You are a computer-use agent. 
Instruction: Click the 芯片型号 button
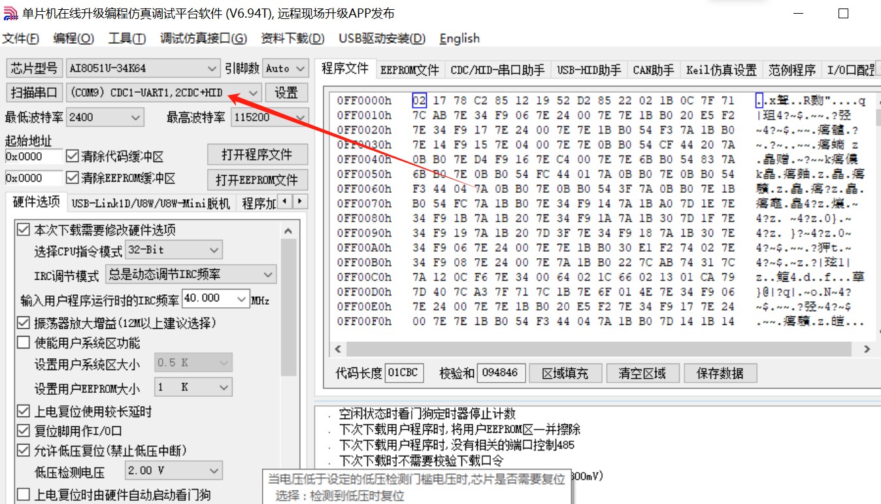pyautogui.click(x=34, y=68)
